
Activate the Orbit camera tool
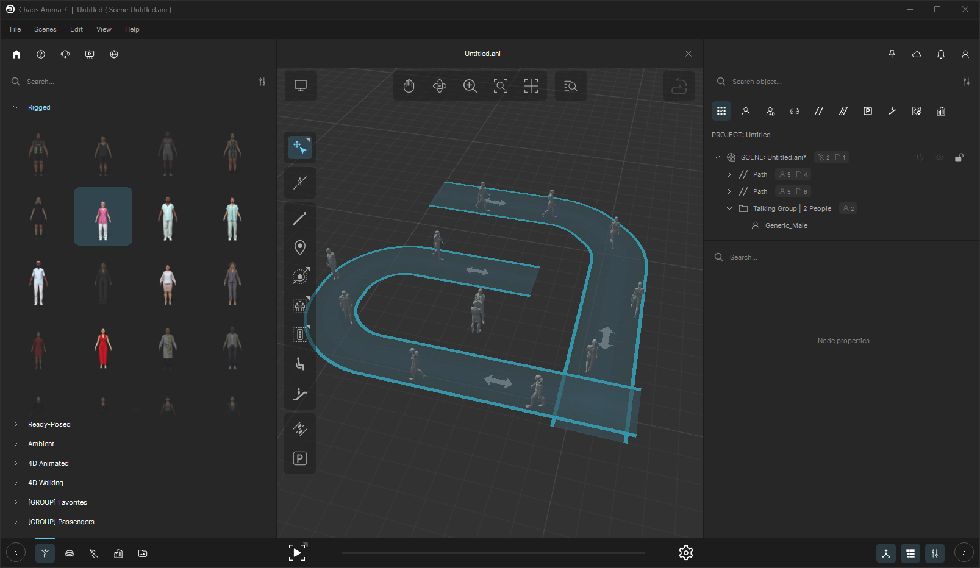click(x=440, y=87)
